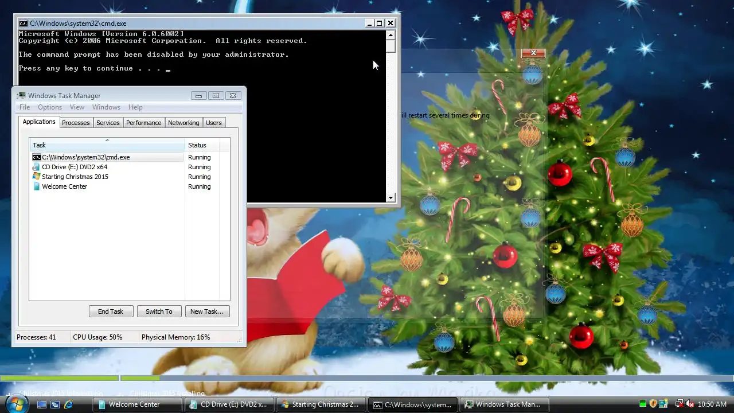Switch to the Services tab
The width and height of the screenshot is (734, 413).
click(108, 123)
